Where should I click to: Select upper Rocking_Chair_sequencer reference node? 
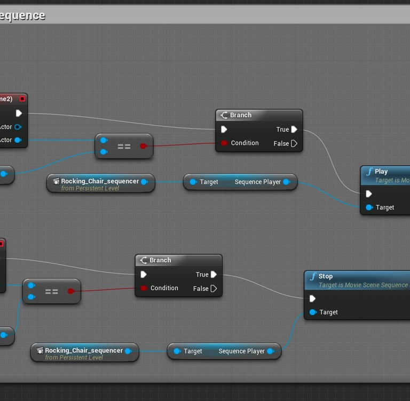pos(101,183)
